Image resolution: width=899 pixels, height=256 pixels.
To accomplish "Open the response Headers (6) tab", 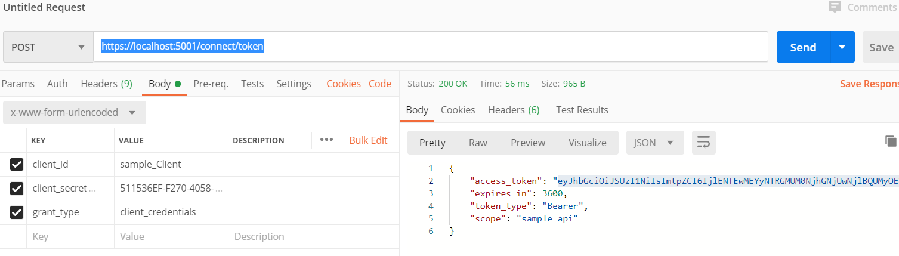I will coord(514,110).
